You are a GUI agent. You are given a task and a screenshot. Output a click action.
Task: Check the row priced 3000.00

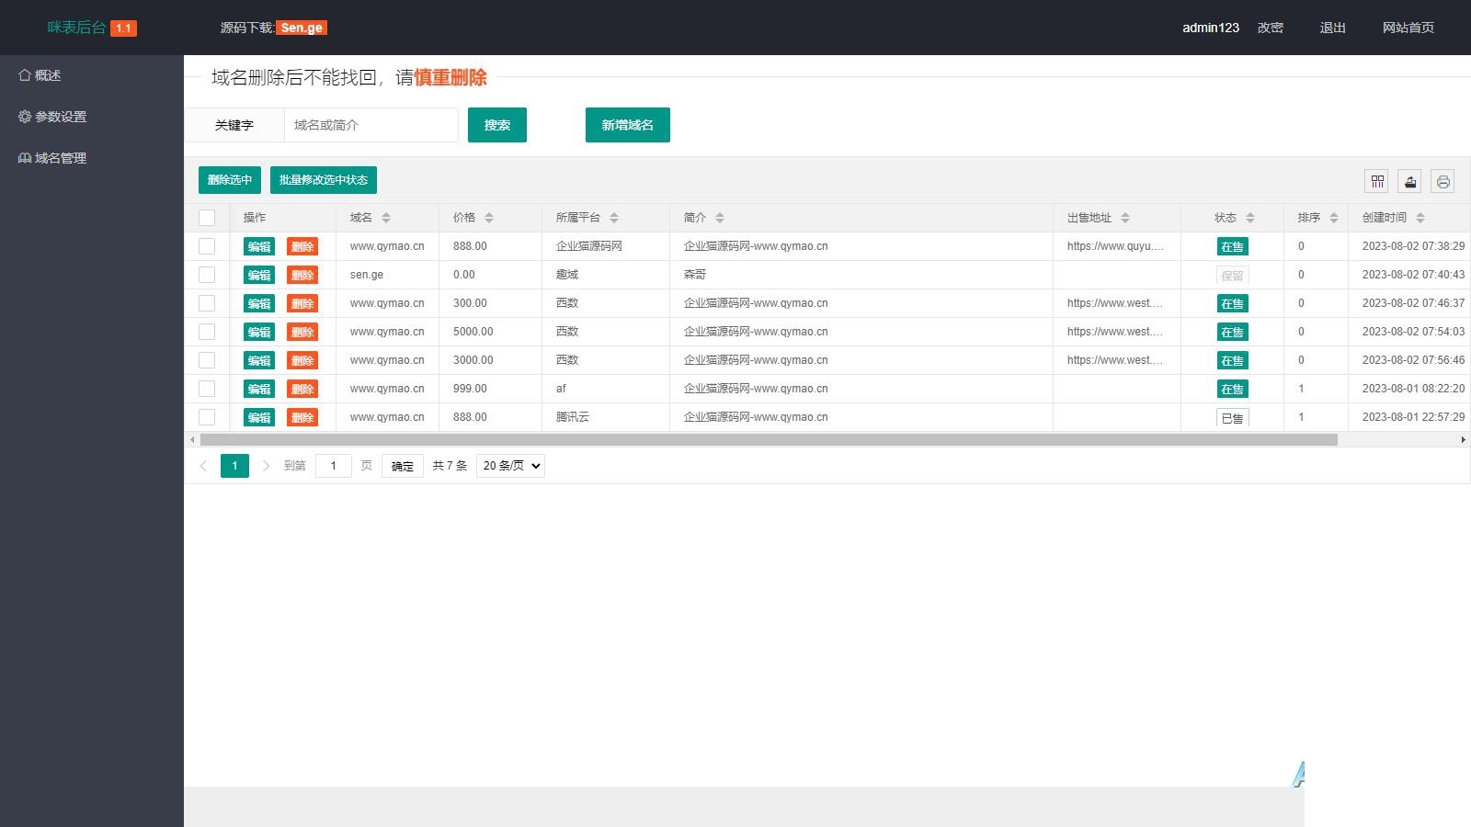207,360
